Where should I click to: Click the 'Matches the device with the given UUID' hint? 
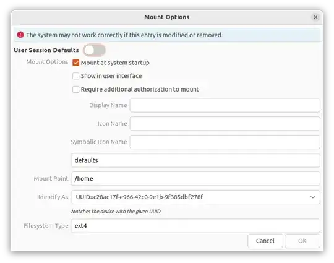coord(116,212)
